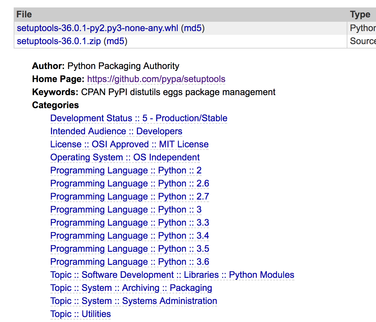Open Topic System Systems Administration link

click(134, 301)
